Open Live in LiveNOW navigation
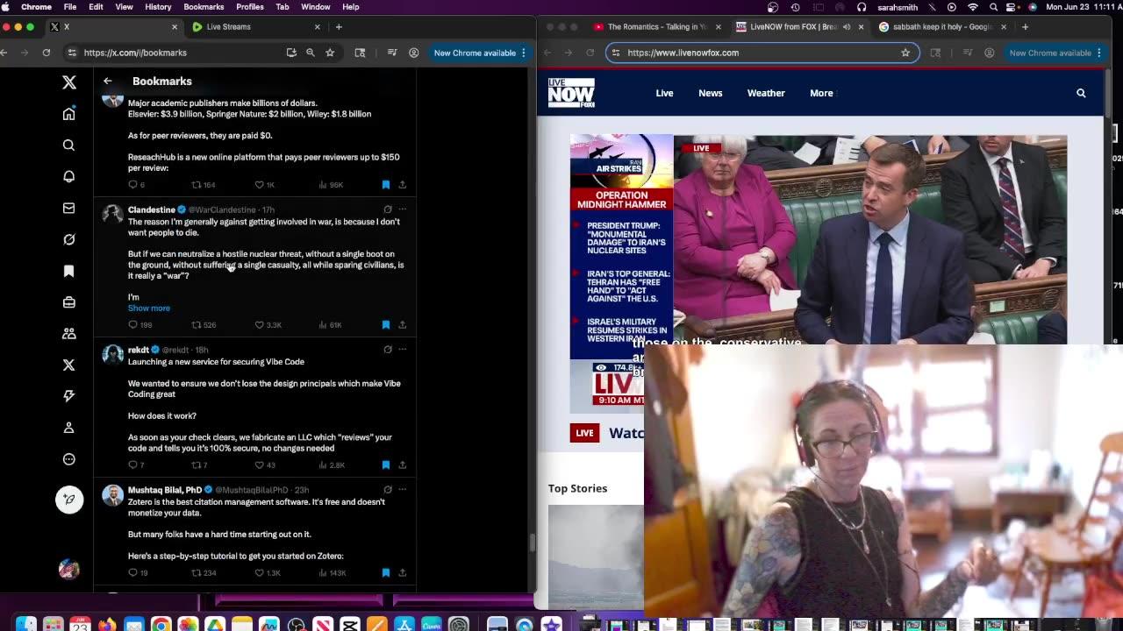1123x631 pixels. click(664, 93)
